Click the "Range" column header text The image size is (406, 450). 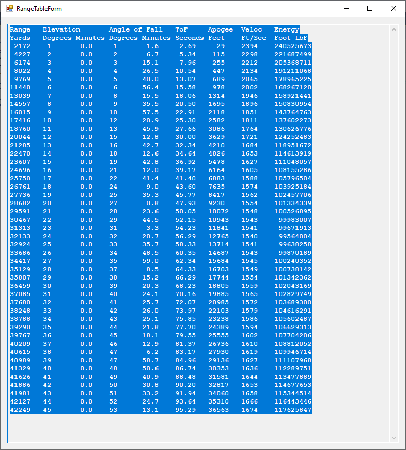click(20, 30)
